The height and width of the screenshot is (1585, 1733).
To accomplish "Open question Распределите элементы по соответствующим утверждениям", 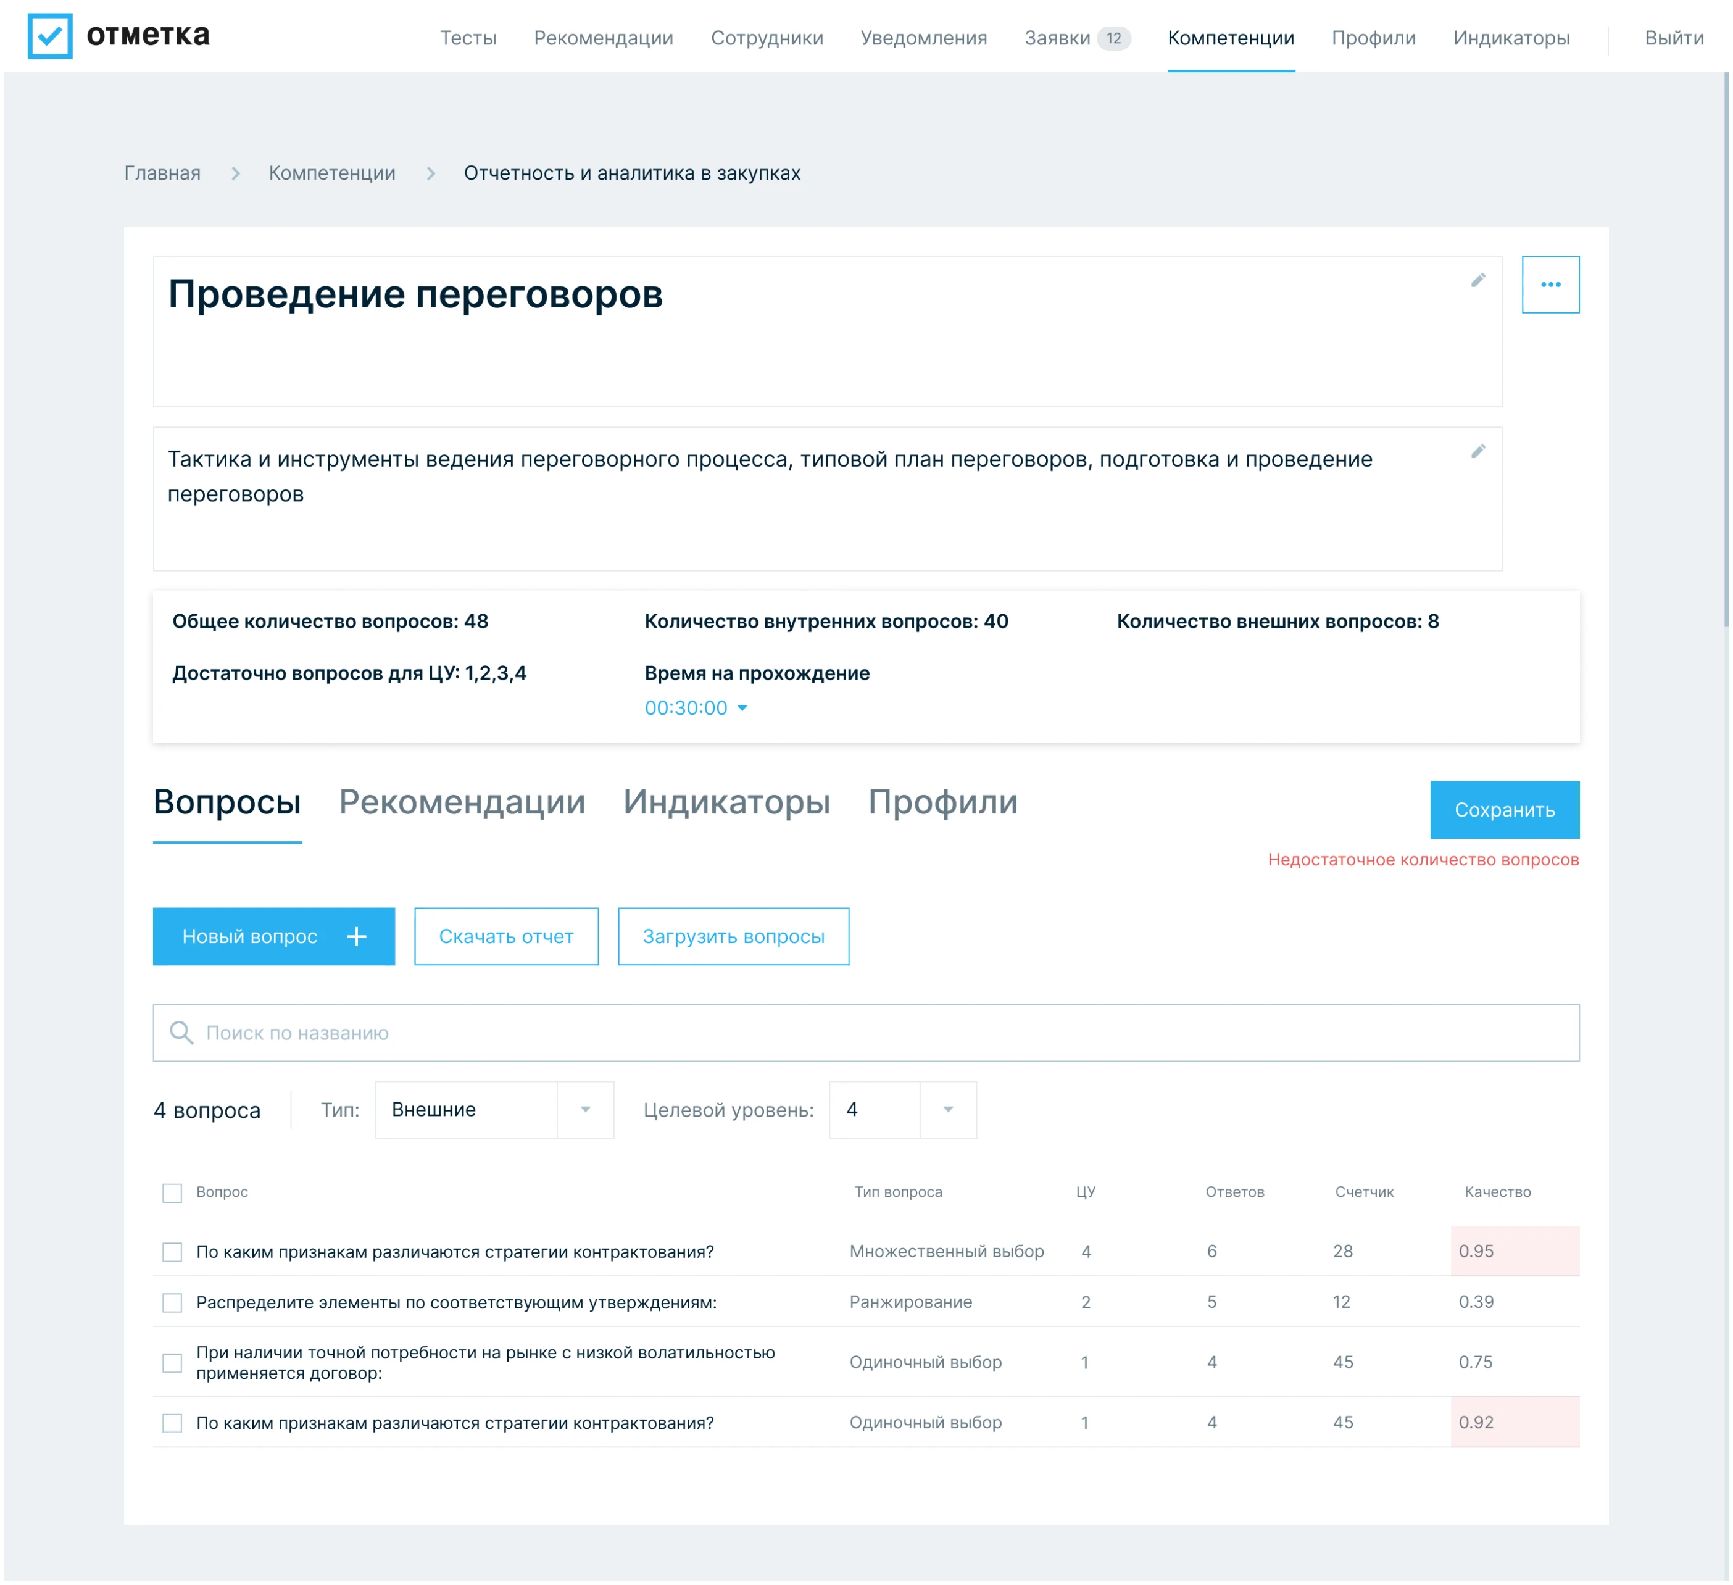I will [455, 1302].
